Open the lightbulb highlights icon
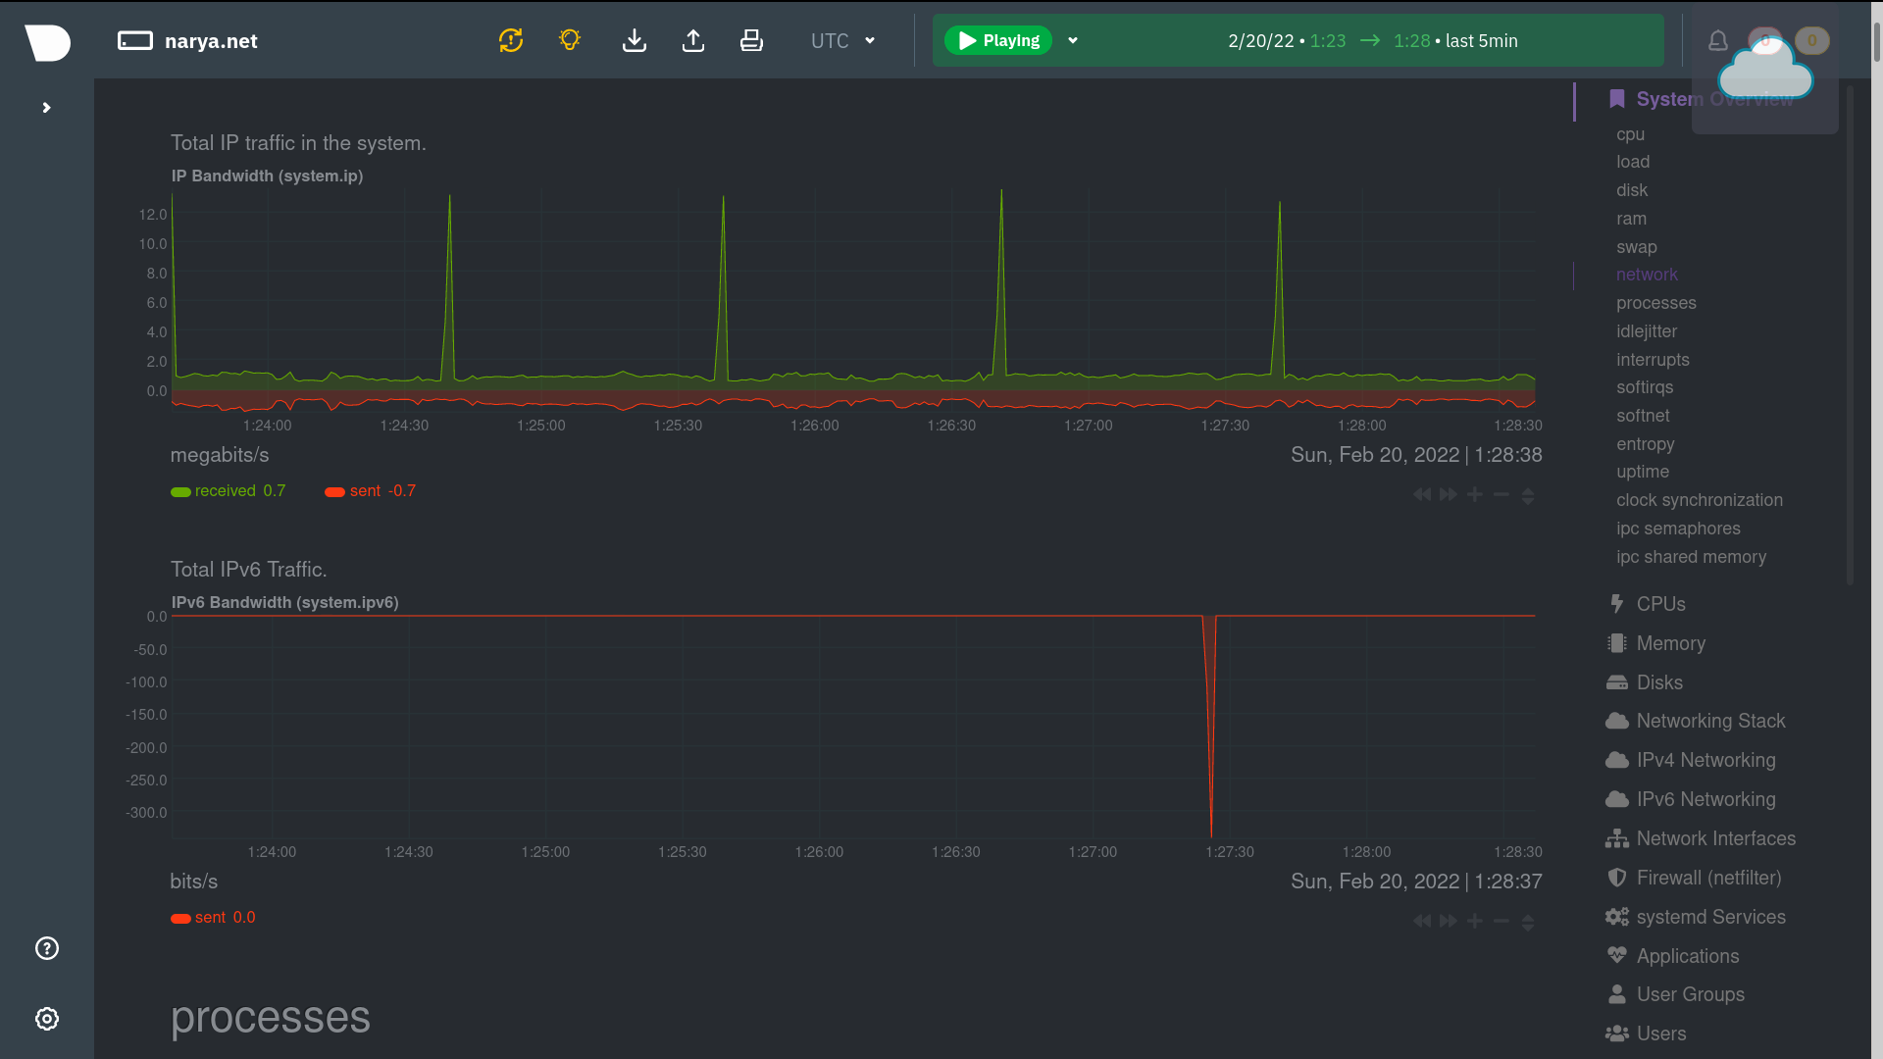Screen dimensions: 1883x1059 570,40
